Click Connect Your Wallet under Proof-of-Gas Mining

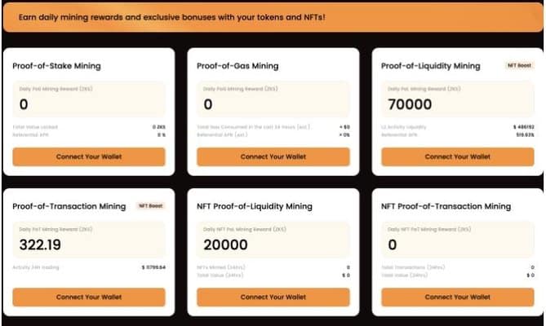[x=273, y=156]
